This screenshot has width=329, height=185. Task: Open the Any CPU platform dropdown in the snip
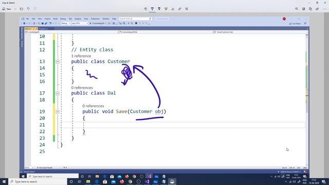pyautogui.click(x=80, y=24)
